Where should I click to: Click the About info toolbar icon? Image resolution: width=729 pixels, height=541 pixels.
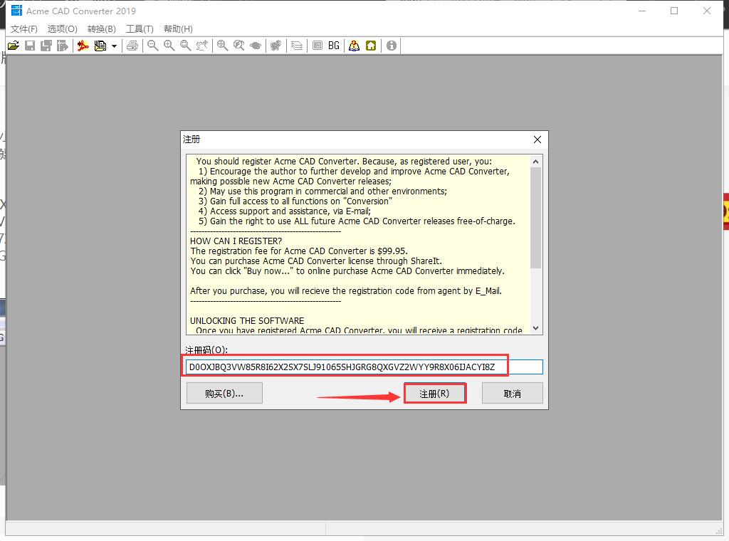[x=392, y=46]
